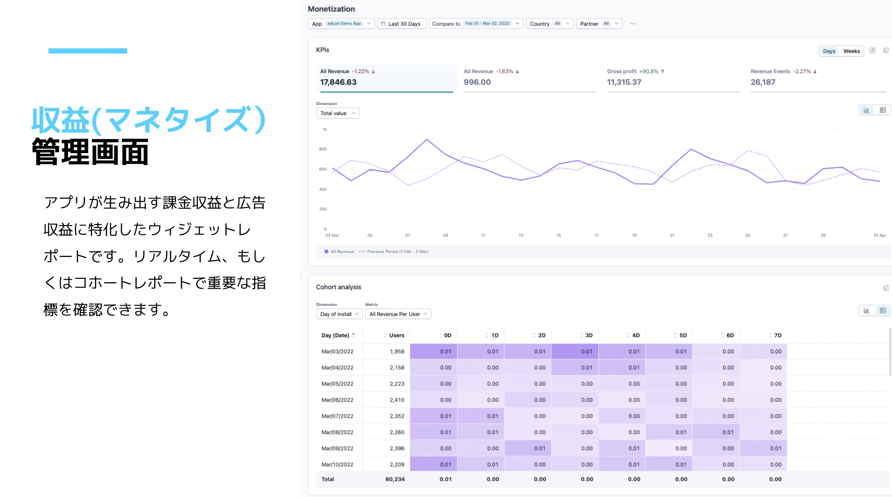Click the Mar/04/2022 row date
892x497 pixels.
pyautogui.click(x=337, y=367)
